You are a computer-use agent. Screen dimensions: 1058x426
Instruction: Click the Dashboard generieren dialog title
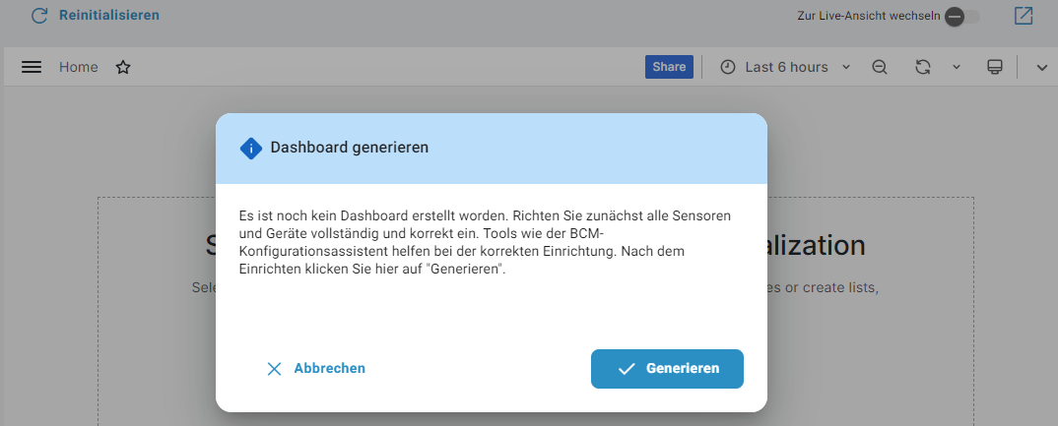click(x=349, y=148)
